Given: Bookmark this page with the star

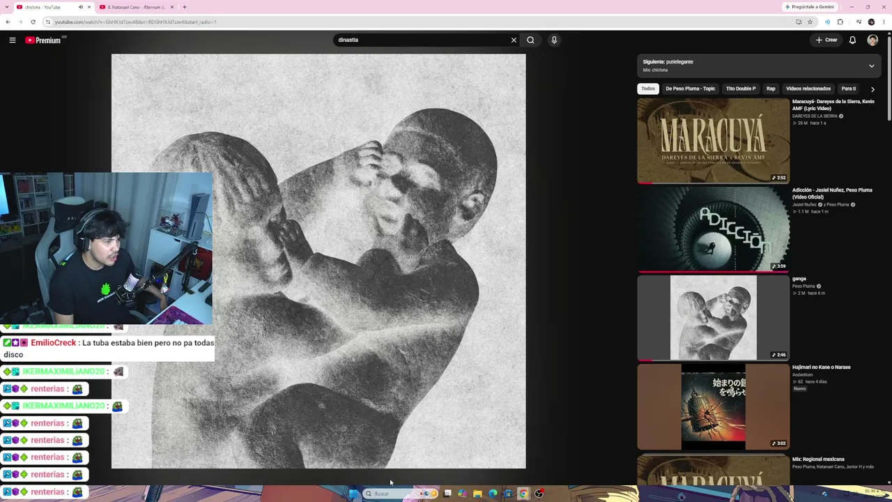Looking at the screenshot, I should point(810,22).
